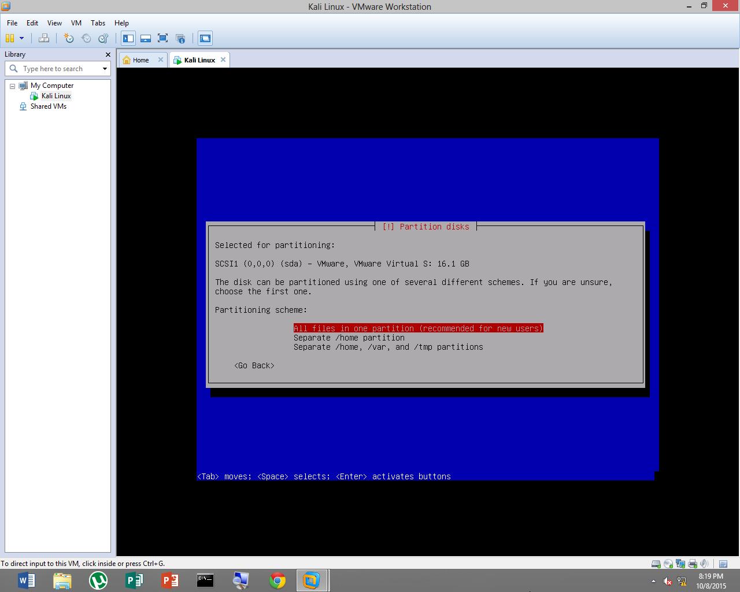Image resolution: width=740 pixels, height=592 pixels.
Task: Click network warning tray icon
Action: [x=682, y=581]
